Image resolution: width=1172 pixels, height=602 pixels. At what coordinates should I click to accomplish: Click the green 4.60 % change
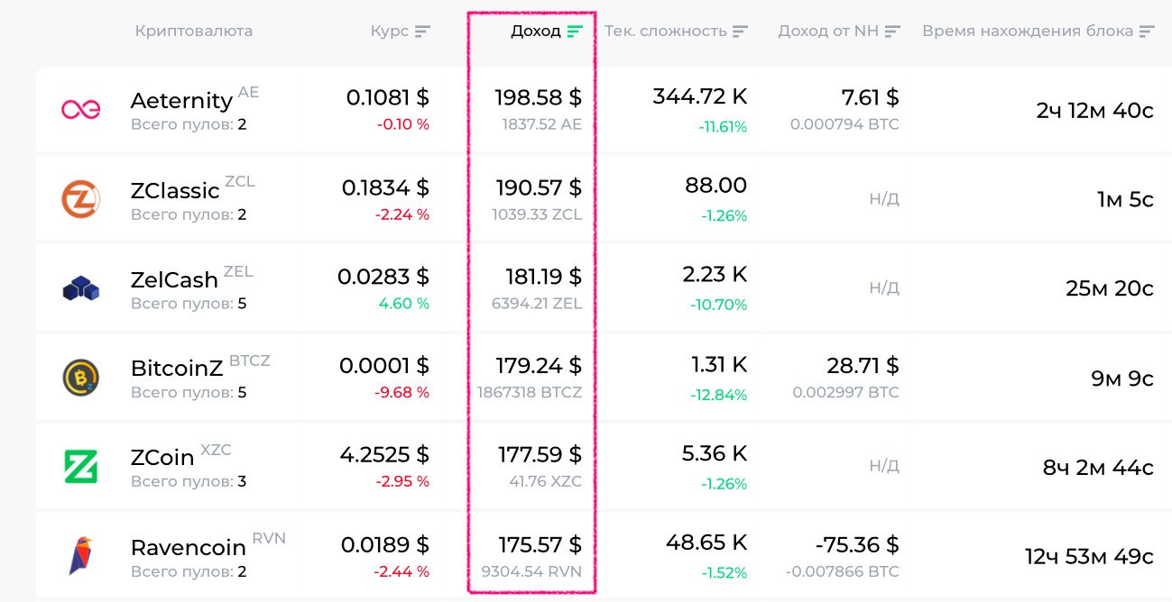[404, 304]
